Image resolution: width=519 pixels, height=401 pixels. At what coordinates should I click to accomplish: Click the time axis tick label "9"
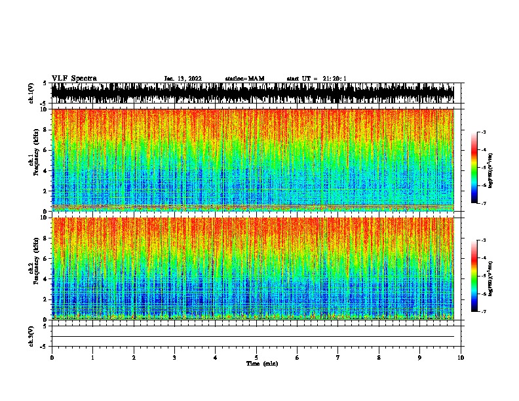[419, 358]
